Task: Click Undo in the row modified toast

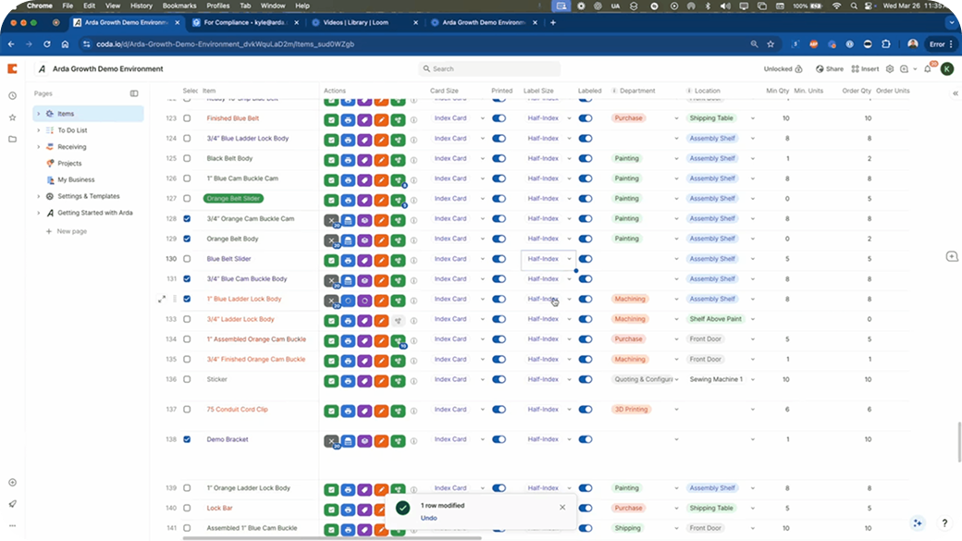Action: pyautogui.click(x=429, y=518)
